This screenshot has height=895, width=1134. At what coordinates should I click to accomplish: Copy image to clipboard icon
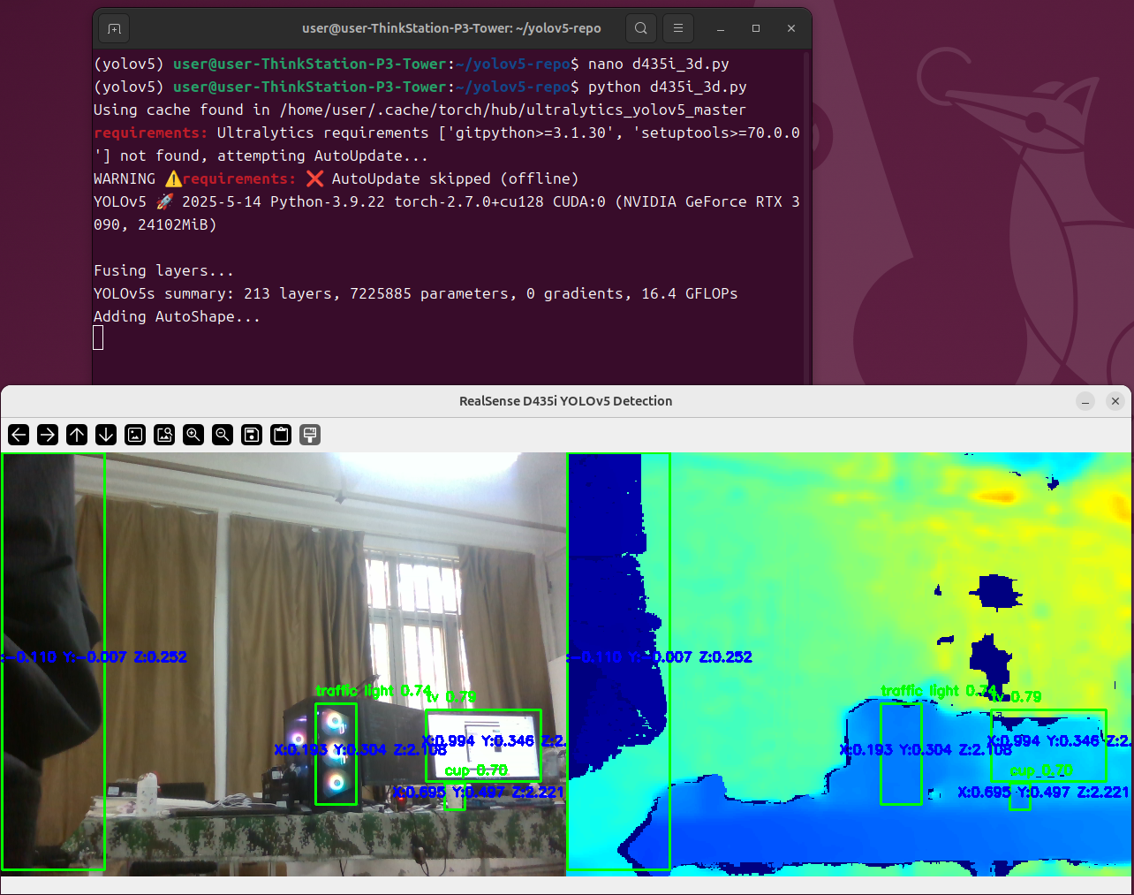pyautogui.click(x=281, y=435)
